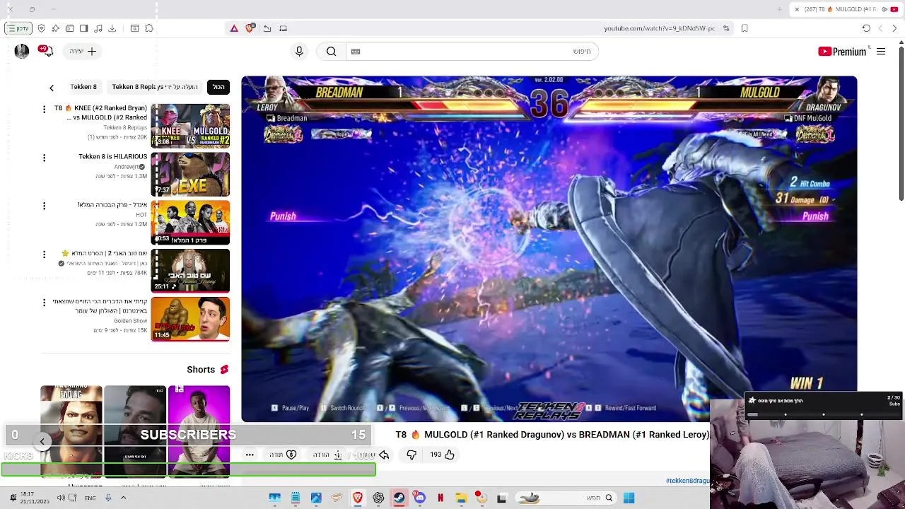Select the 'הכל' (All) chip
905x509 pixels.
(x=218, y=87)
